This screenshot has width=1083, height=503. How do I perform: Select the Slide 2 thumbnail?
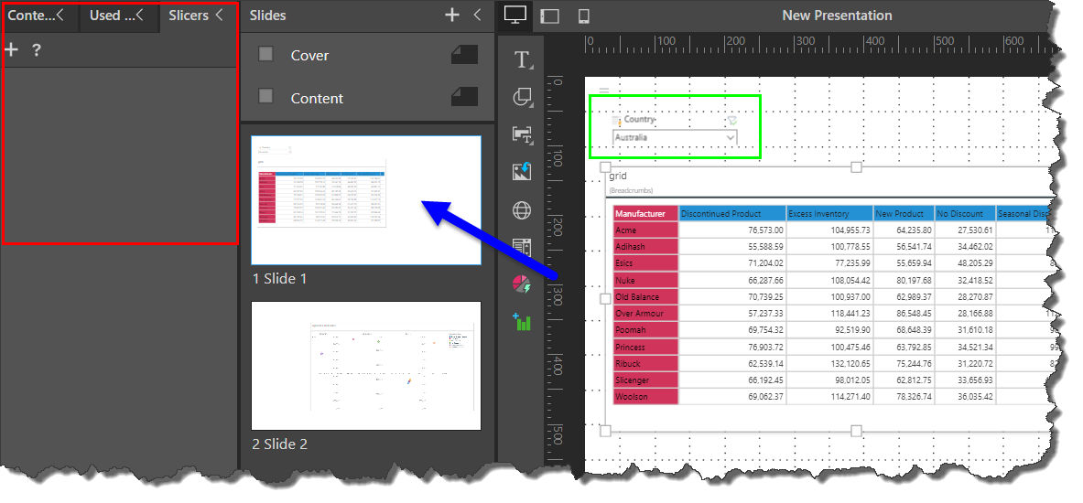click(366, 366)
